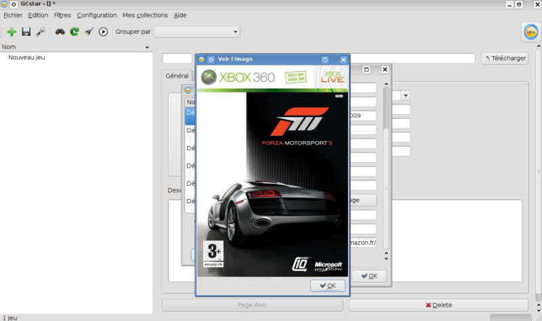Click the Delete button

pyautogui.click(x=438, y=305)
